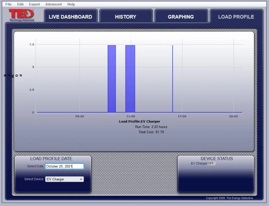This screenshot has width=269, height=206.
Task: Click the TED Energy Detective logo
Action: pos(22,15)
